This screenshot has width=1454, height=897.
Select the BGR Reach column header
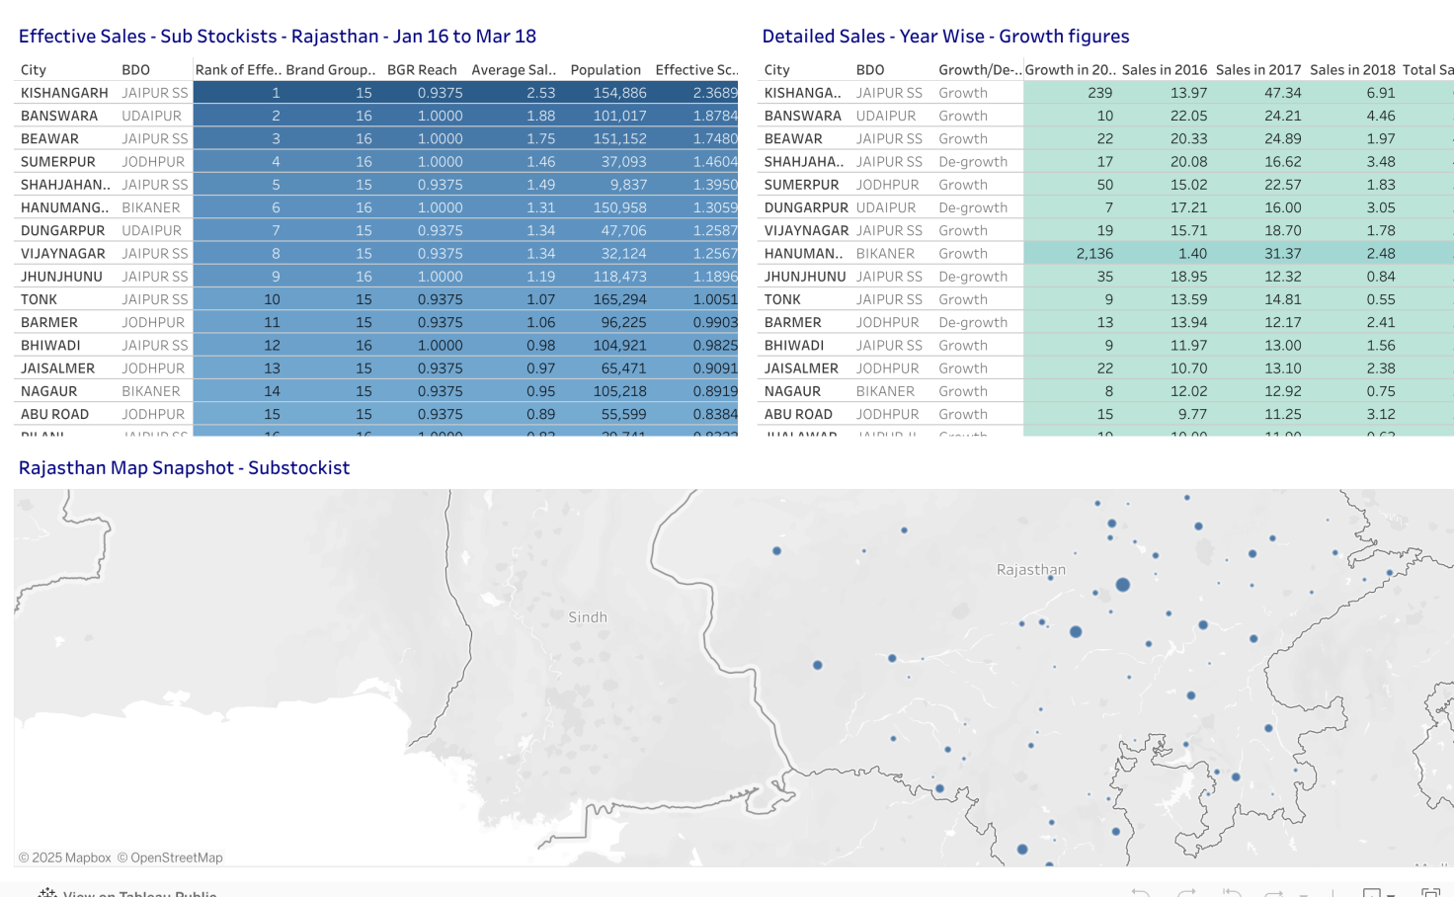click(422, 70)
